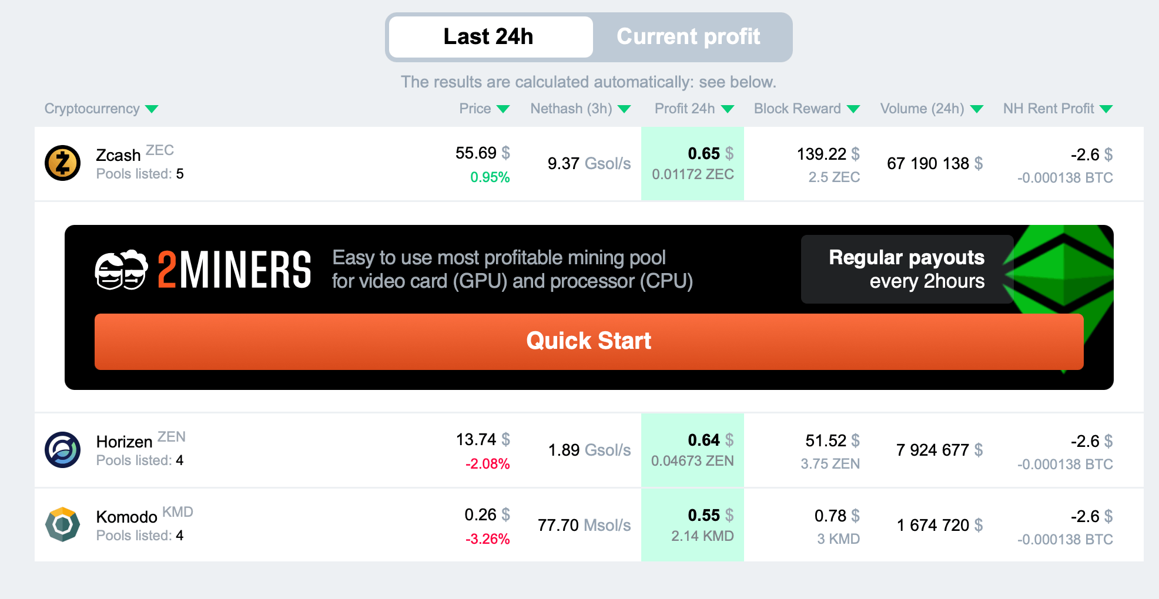Sort by the Nethash (3h) column arrow
Image resolution: width=1159 pixels, height=599 pixels.
pyautogui.click(x=625, y=109)
